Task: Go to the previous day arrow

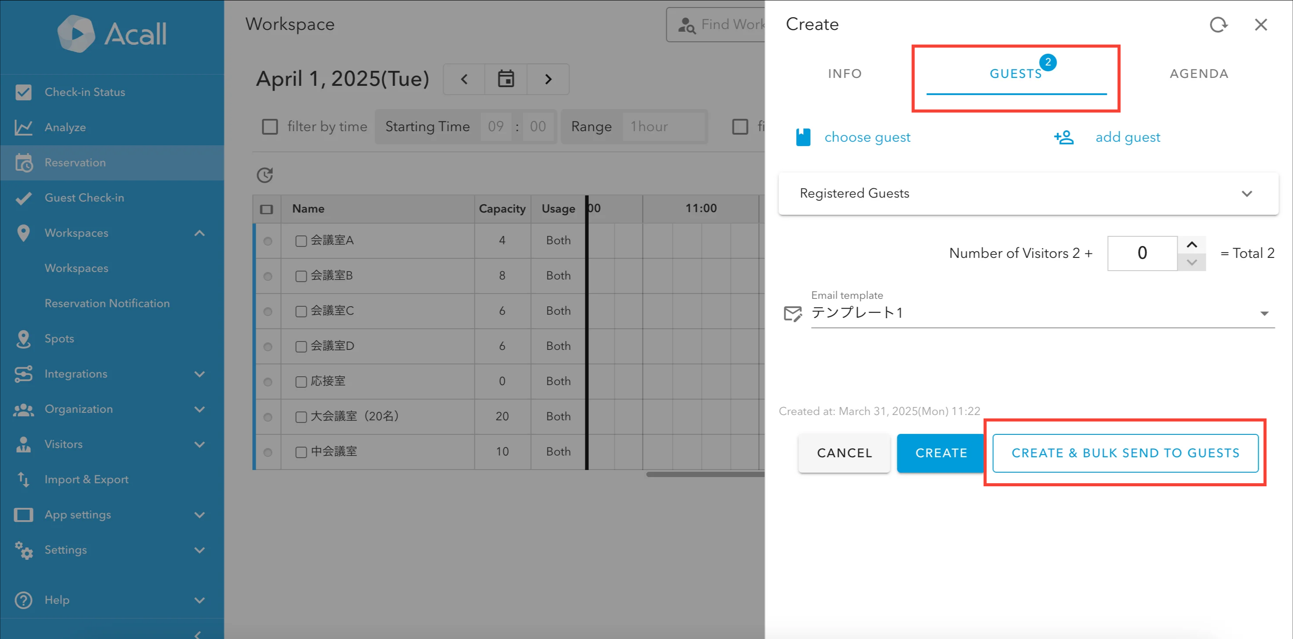Action: click(464, 79)
